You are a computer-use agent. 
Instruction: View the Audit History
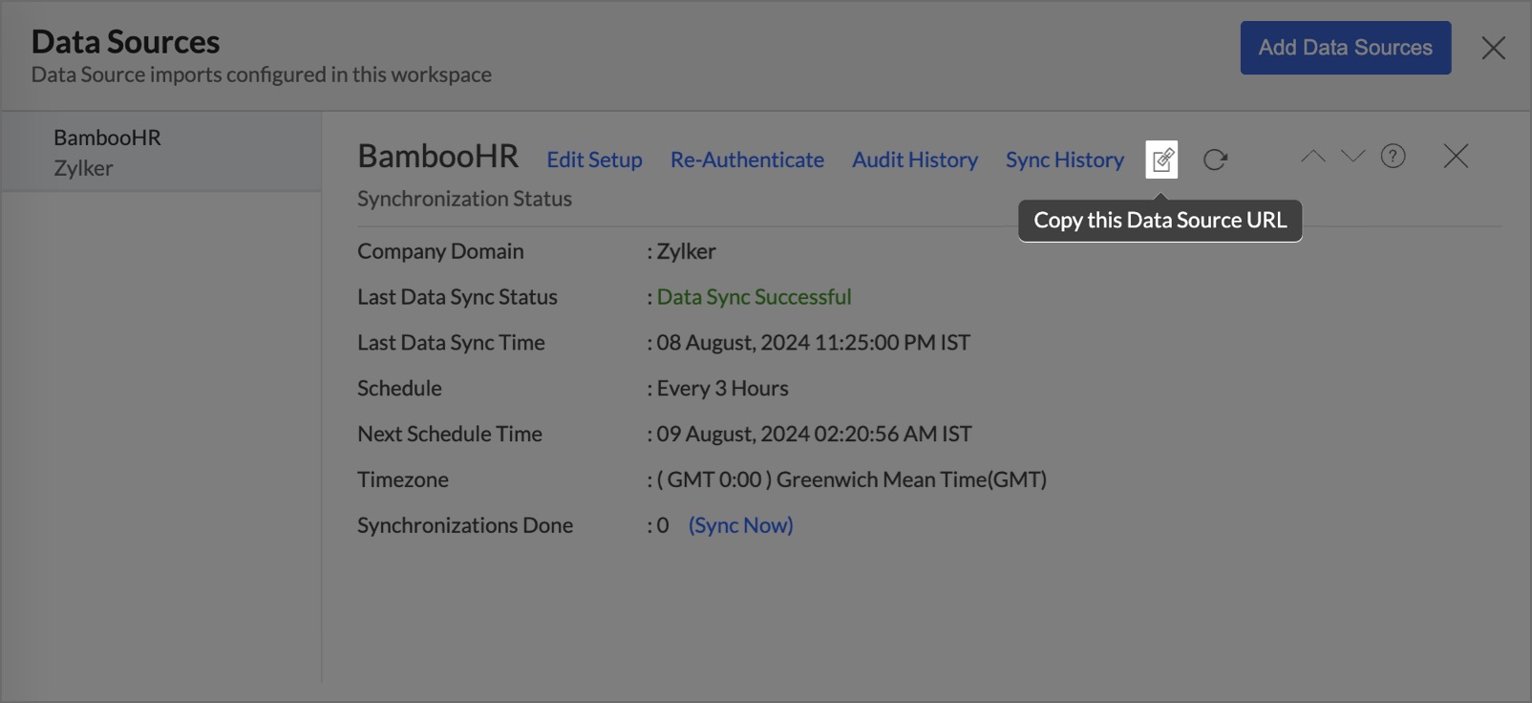point(914,160)
